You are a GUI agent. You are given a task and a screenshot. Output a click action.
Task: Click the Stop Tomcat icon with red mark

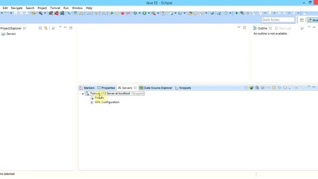tap(56, 13)
